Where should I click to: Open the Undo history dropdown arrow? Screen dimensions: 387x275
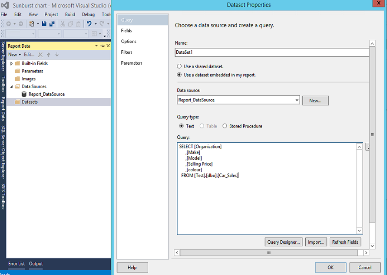(96, 24)
